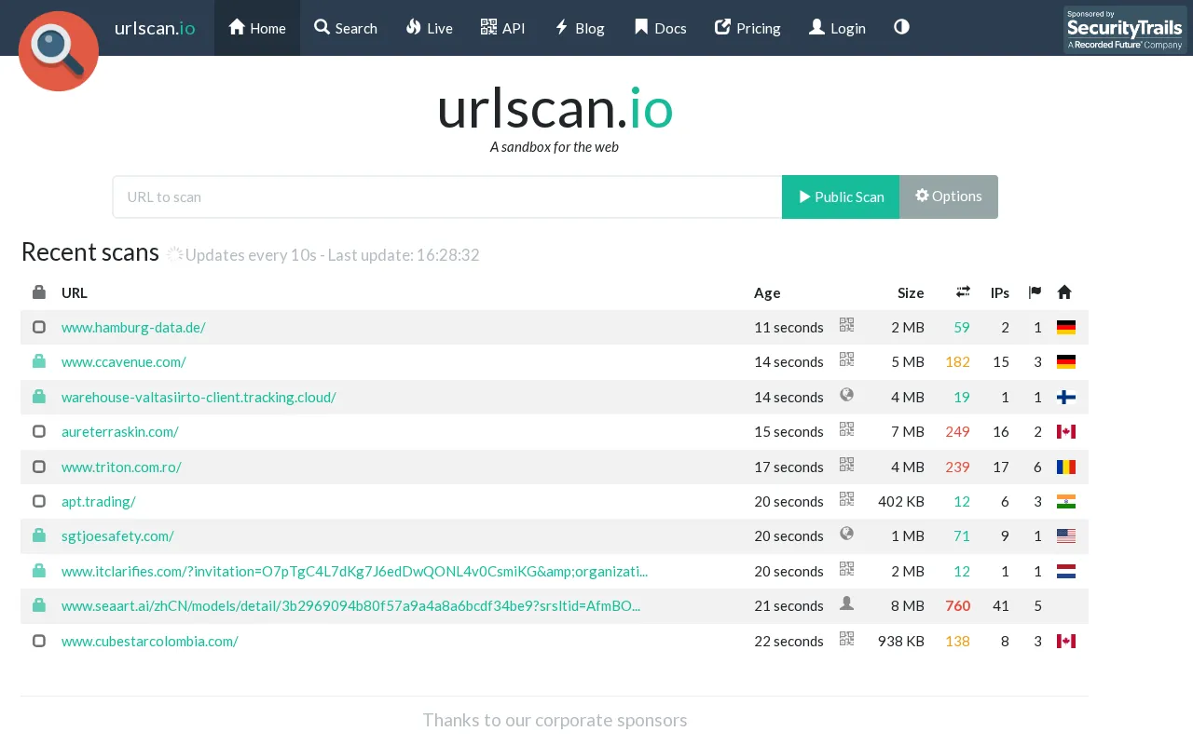Click the Age column header
The width and height of the screenshot is (1193, 745).
767,292
